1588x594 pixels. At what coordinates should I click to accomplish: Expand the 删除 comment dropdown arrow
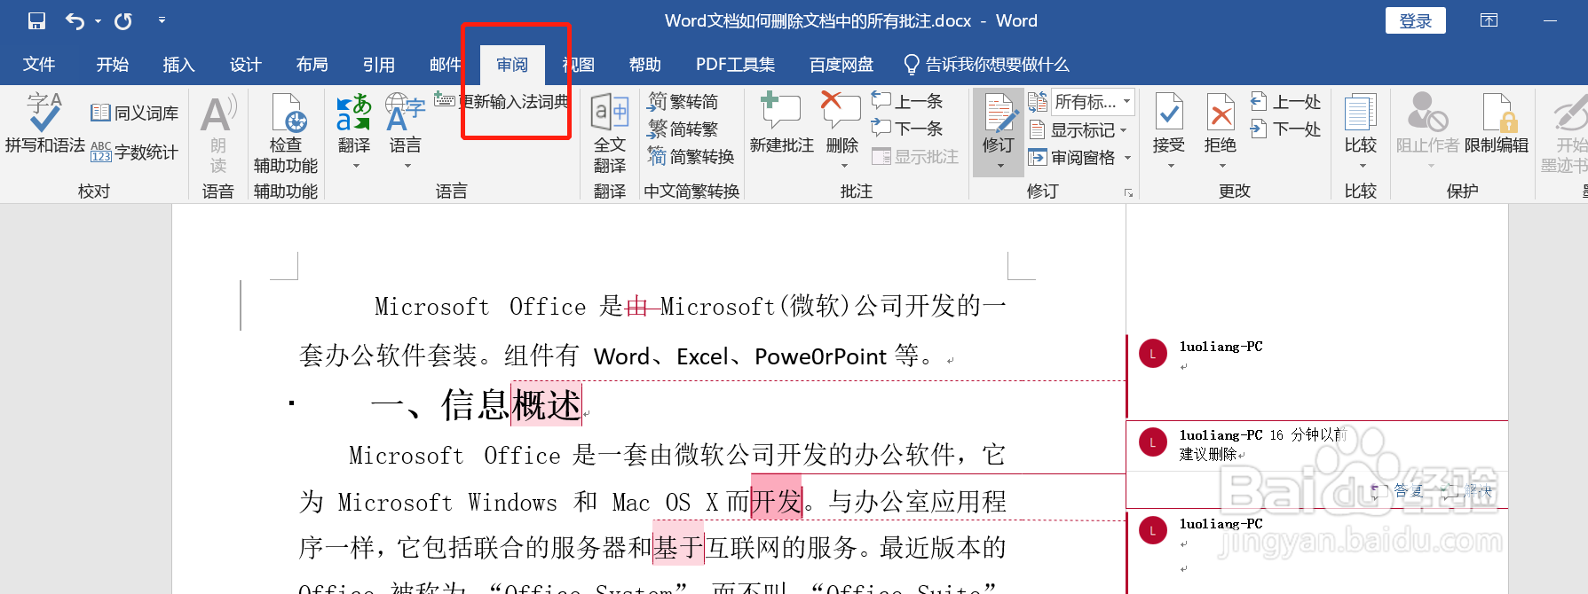(843, 165)
